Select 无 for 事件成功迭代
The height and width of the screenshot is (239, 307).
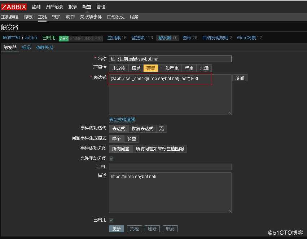pos(162,129)
